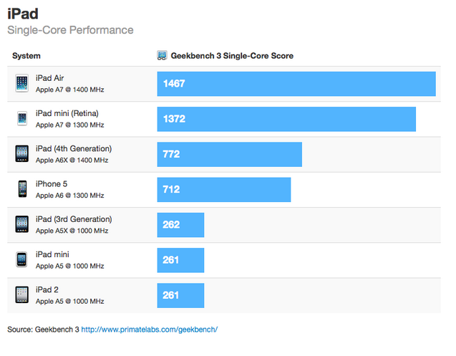This screenshot has width=456, height=356.
Task: Click the Geekbench 3 Single-Core Score header
Action: (x=231, y=56)
